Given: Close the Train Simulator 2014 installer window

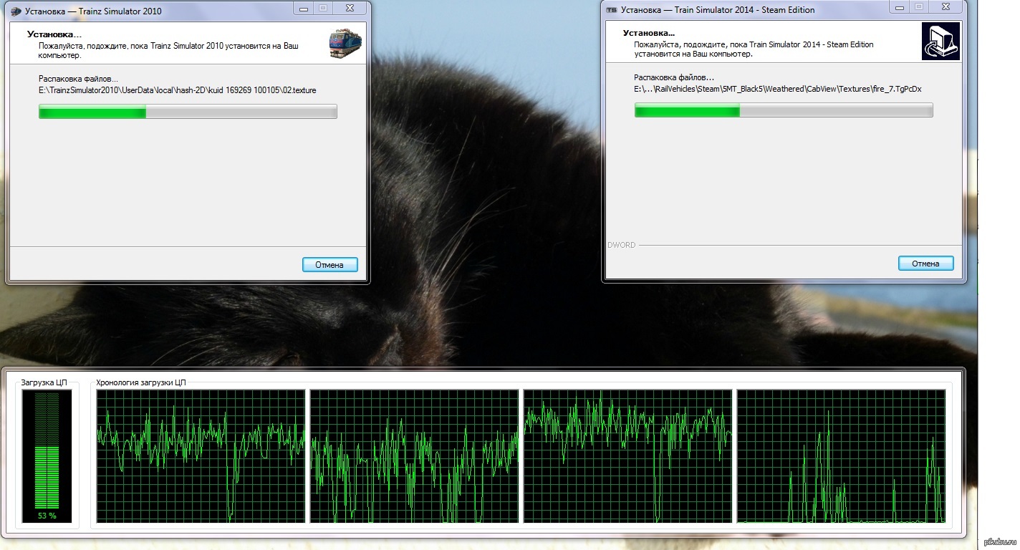Looking at the screenshot, I should (x=945, y=6).
